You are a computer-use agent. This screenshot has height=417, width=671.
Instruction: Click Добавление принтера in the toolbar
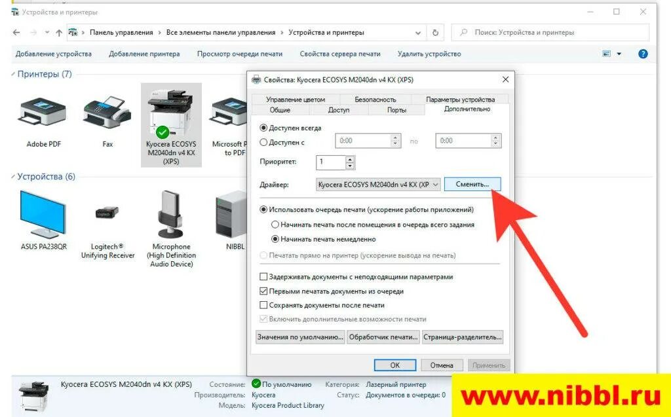(x=144, y=54)
